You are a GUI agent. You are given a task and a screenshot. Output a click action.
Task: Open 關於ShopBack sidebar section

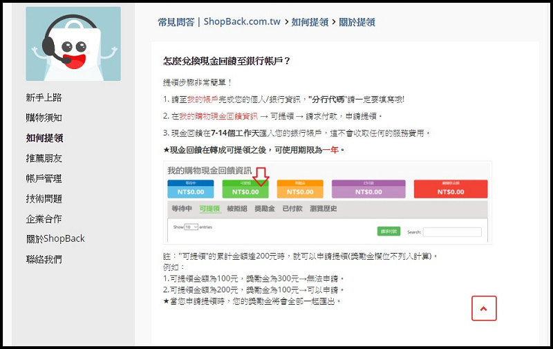tap(55, 238)
